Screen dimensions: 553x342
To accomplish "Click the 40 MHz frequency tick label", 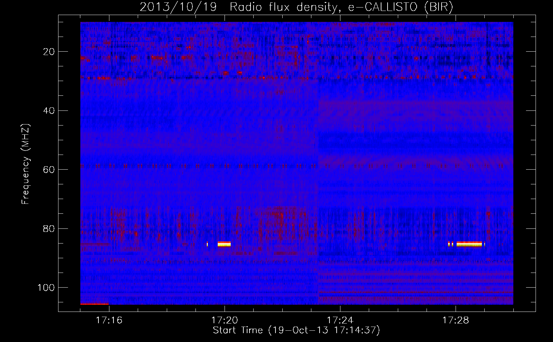I will click(49, 110).
